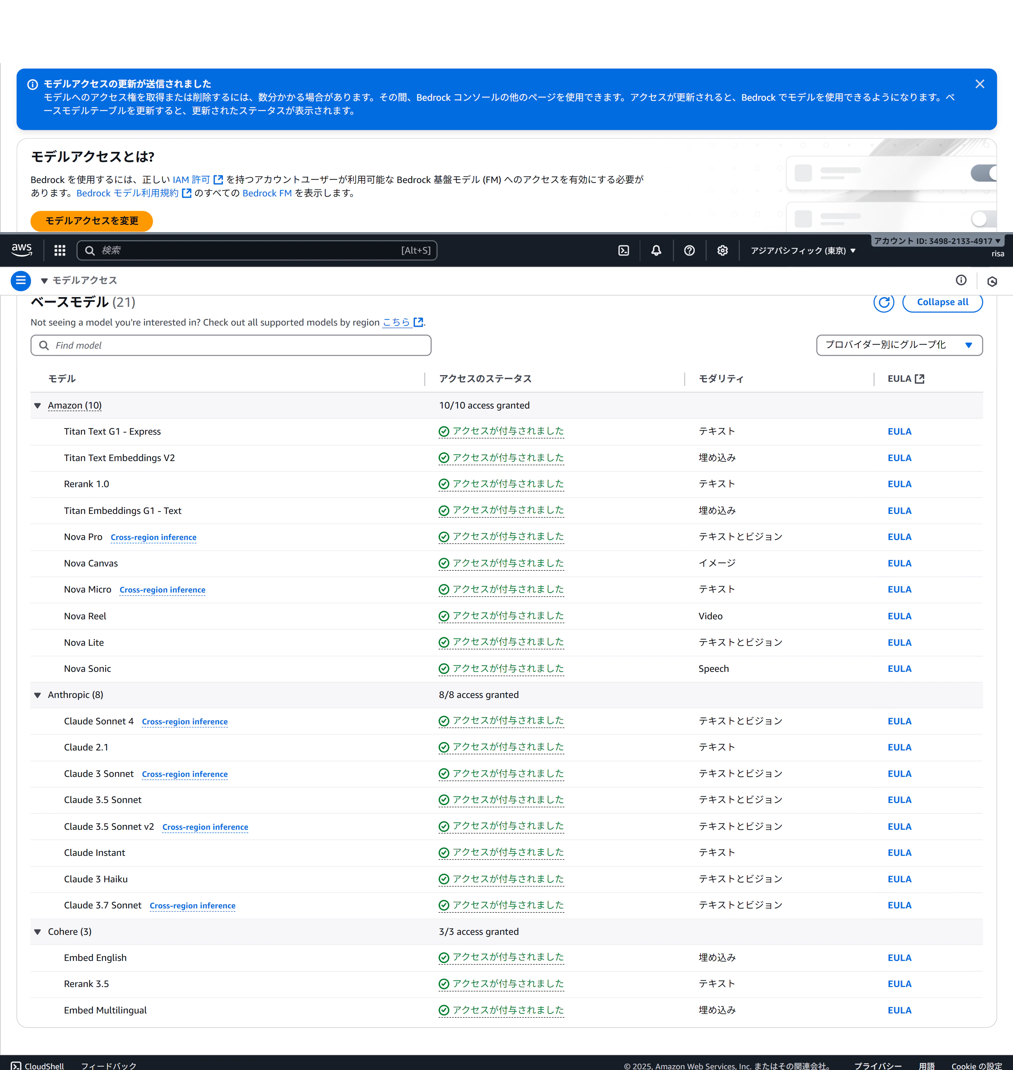Image resolution: width=1013 pixels, height=1070 pixels.
Task: Click the check icon for Nova Canvas status
Action: 444,564
